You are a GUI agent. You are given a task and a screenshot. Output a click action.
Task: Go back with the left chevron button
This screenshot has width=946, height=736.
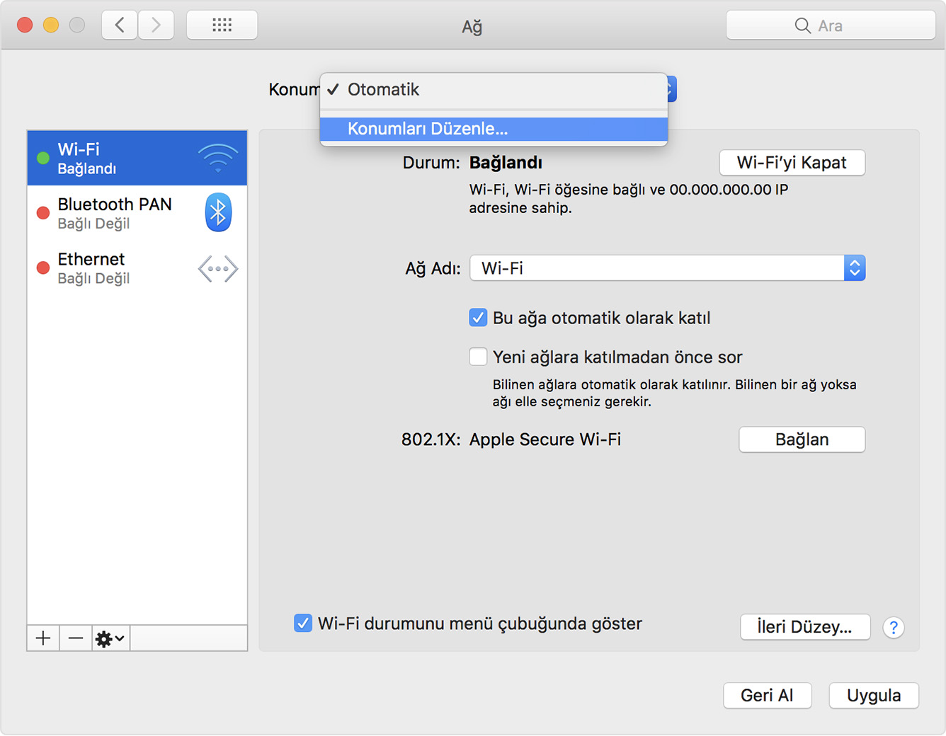tap(120, 25)
